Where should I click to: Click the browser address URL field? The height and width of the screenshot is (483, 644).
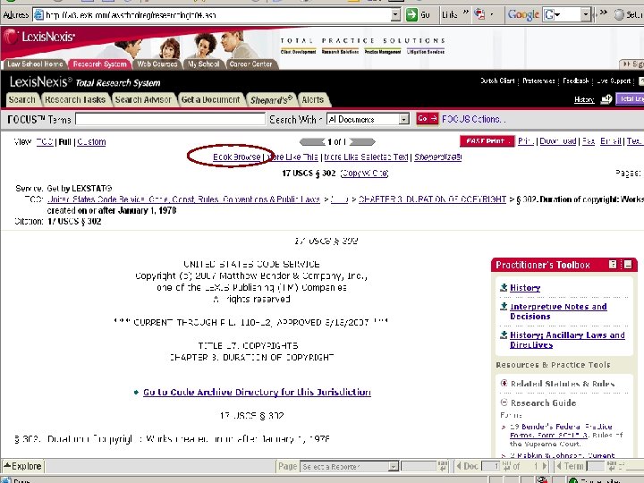211,15
